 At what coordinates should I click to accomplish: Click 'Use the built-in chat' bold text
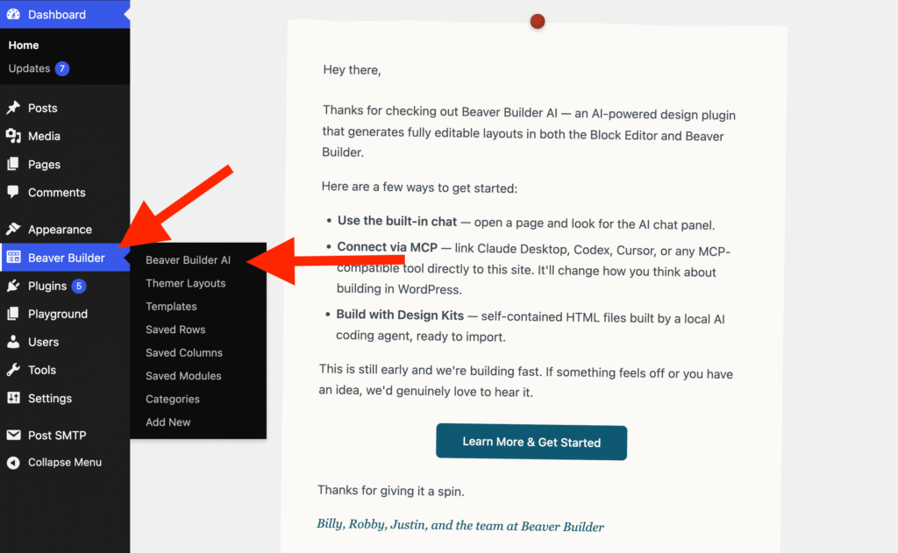pos(397,221)
